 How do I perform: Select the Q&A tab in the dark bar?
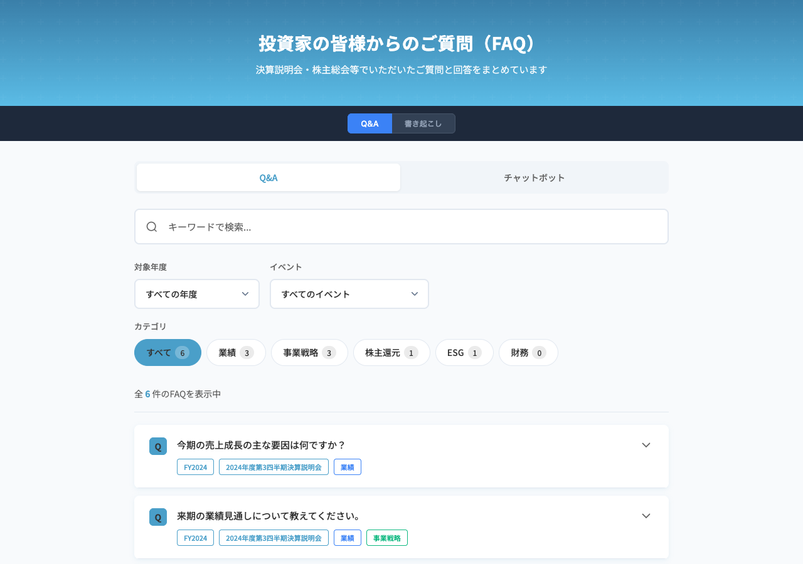(x=370, y=123)
